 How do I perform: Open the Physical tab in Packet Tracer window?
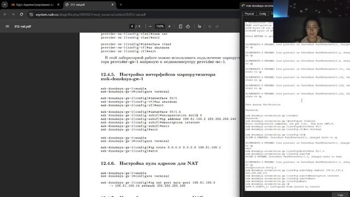(249, 14)
